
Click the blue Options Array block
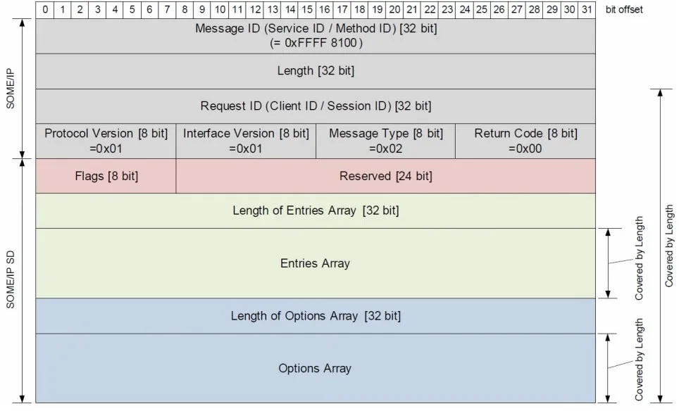315,368
